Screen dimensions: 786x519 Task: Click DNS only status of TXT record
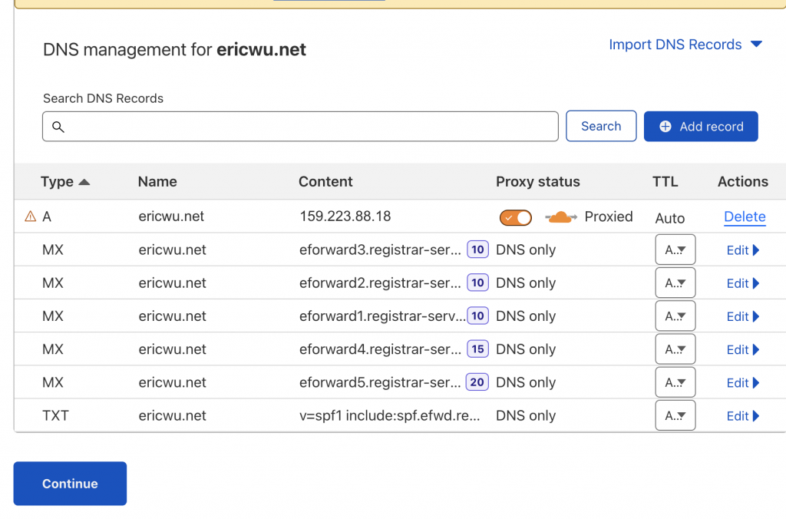point(526,415)
